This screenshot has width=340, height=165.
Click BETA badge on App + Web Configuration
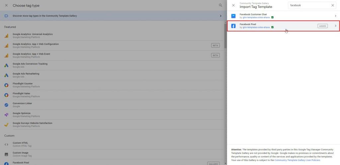click(215, 46)
